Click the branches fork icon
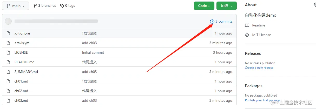 coord(35,6)
